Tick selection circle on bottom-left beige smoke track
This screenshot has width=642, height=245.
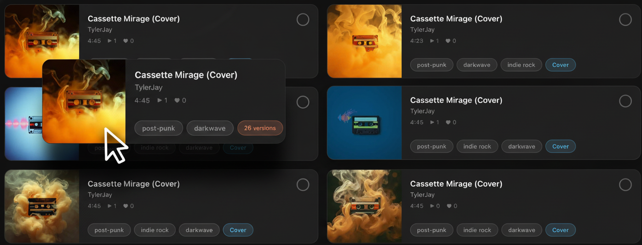(x=303, y=185)
